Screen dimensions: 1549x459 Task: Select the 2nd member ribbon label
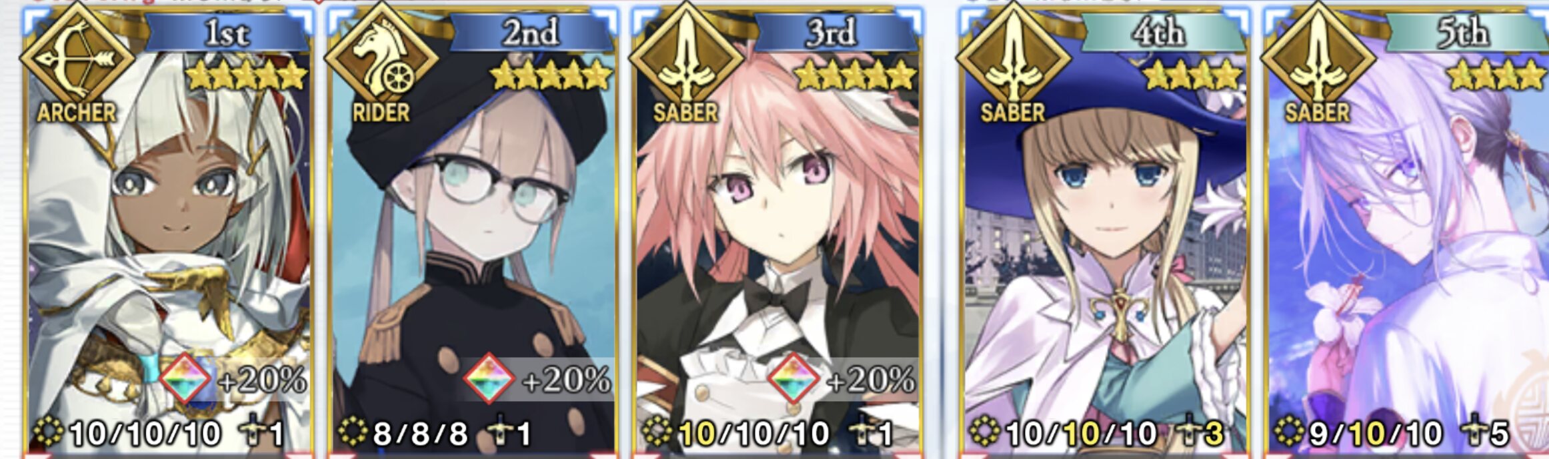pos(530,33)
